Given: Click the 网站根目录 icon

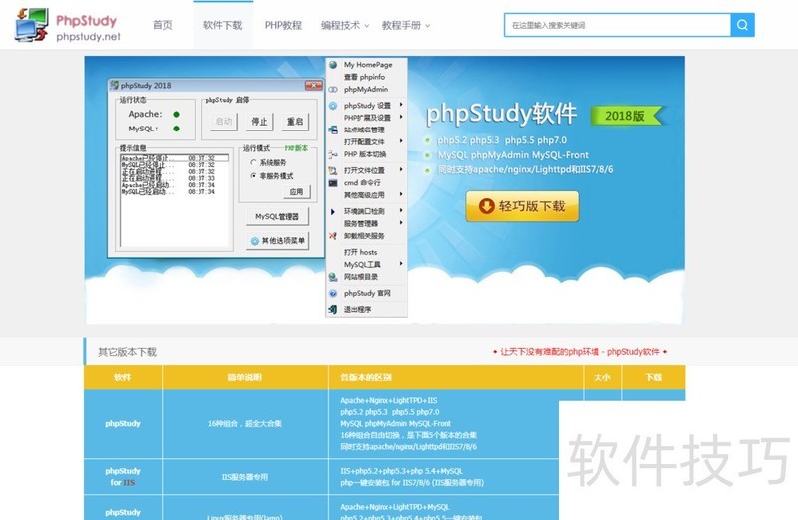Looking at the screenshot, I should pyautogui.click(x=333, y=277).
